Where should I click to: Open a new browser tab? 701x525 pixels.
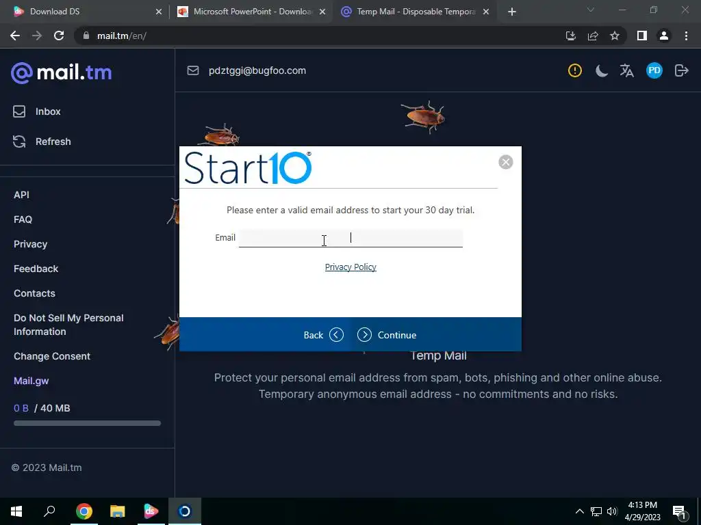click(512, 12)
